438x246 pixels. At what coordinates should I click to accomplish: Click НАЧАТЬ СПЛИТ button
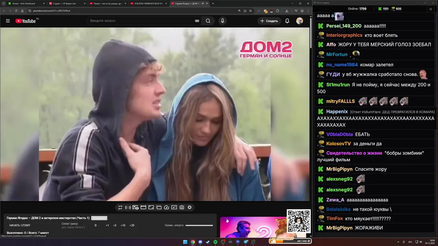20,225
